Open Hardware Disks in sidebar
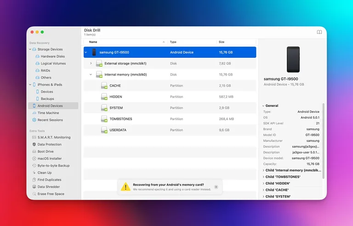Viewport: 353px width, 226px height. click(53, 56)
